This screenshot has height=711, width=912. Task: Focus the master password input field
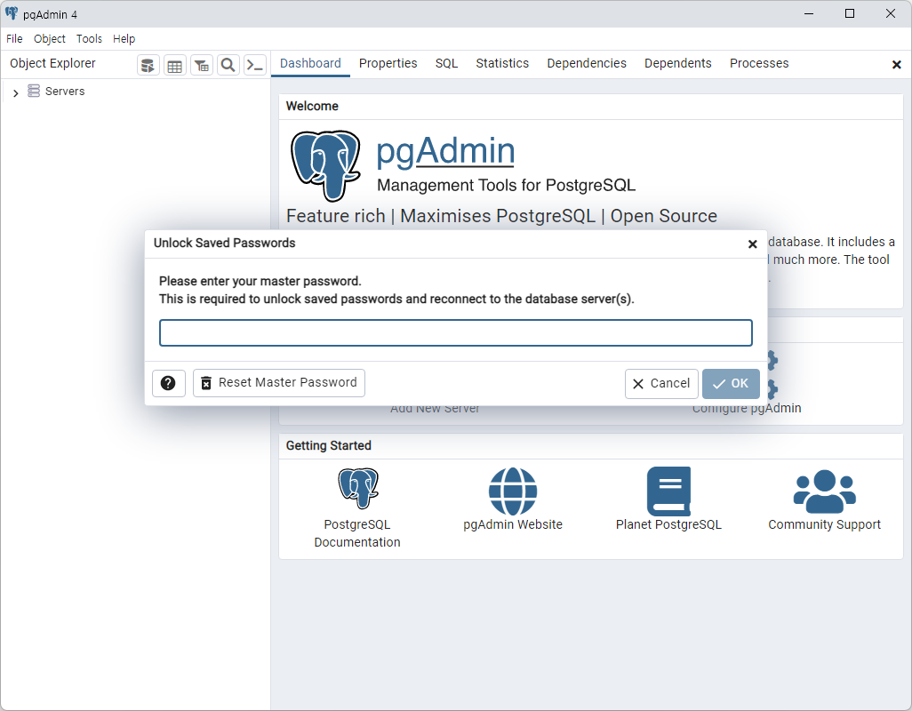tap(456, 332)
